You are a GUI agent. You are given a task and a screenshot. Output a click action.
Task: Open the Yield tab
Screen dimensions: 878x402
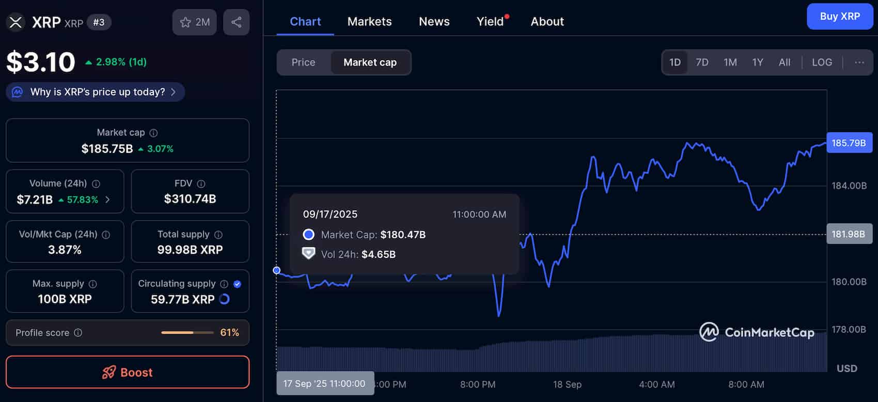(x=490, y=22)
